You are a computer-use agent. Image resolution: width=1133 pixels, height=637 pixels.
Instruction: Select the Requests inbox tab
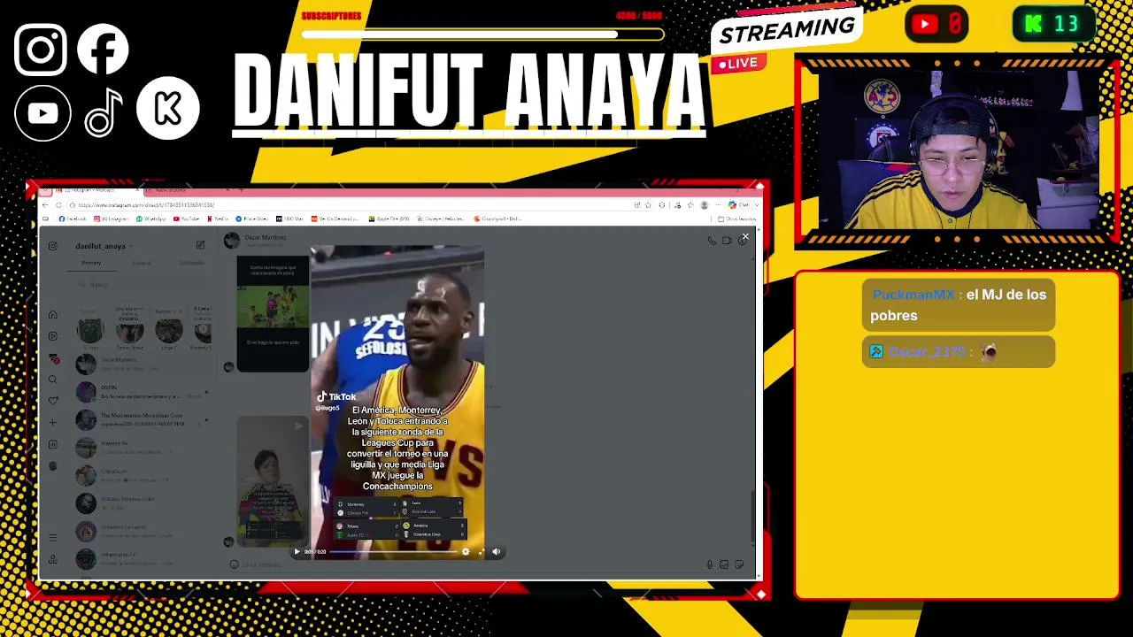click(192, 263)
